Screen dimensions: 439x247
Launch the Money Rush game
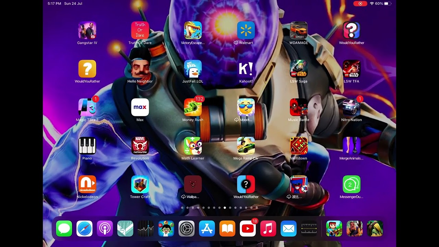pos(193,107)
